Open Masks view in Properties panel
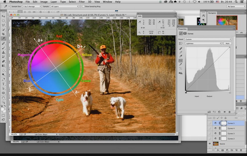247x156 pixels. click(x=185, y=33)
